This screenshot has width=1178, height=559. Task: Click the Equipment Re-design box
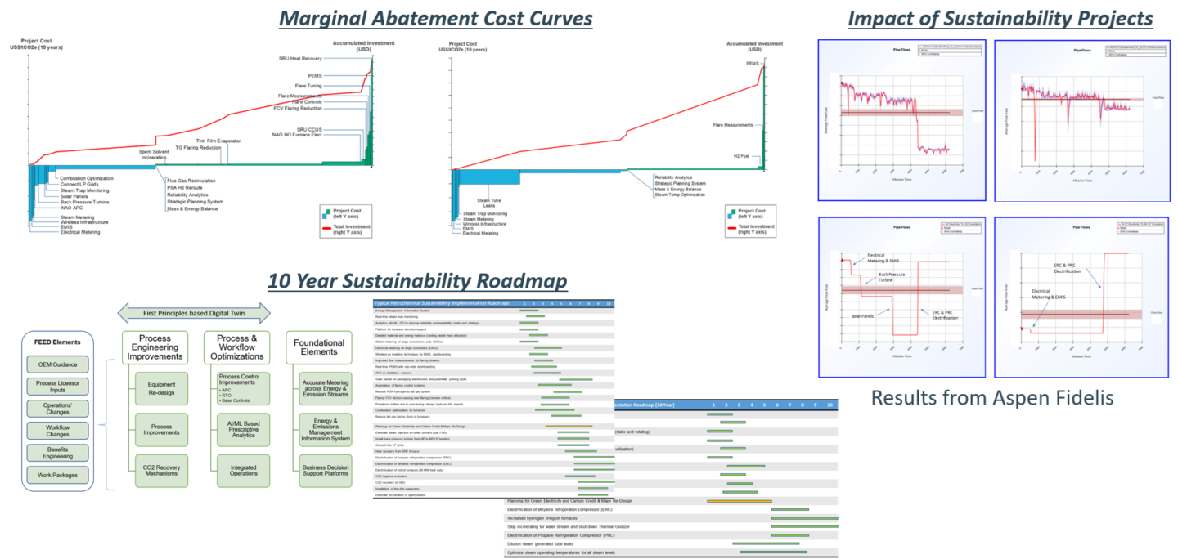point(161,389)
